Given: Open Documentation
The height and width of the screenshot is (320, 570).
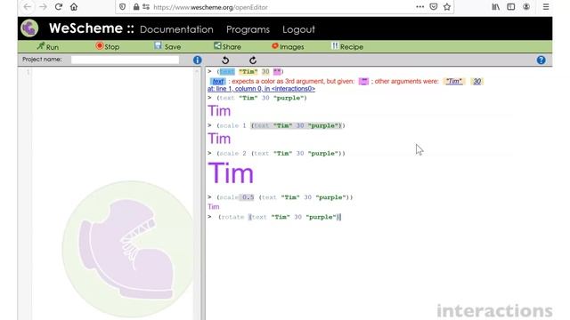Looking at the screenshot, I should pos(176,29).
